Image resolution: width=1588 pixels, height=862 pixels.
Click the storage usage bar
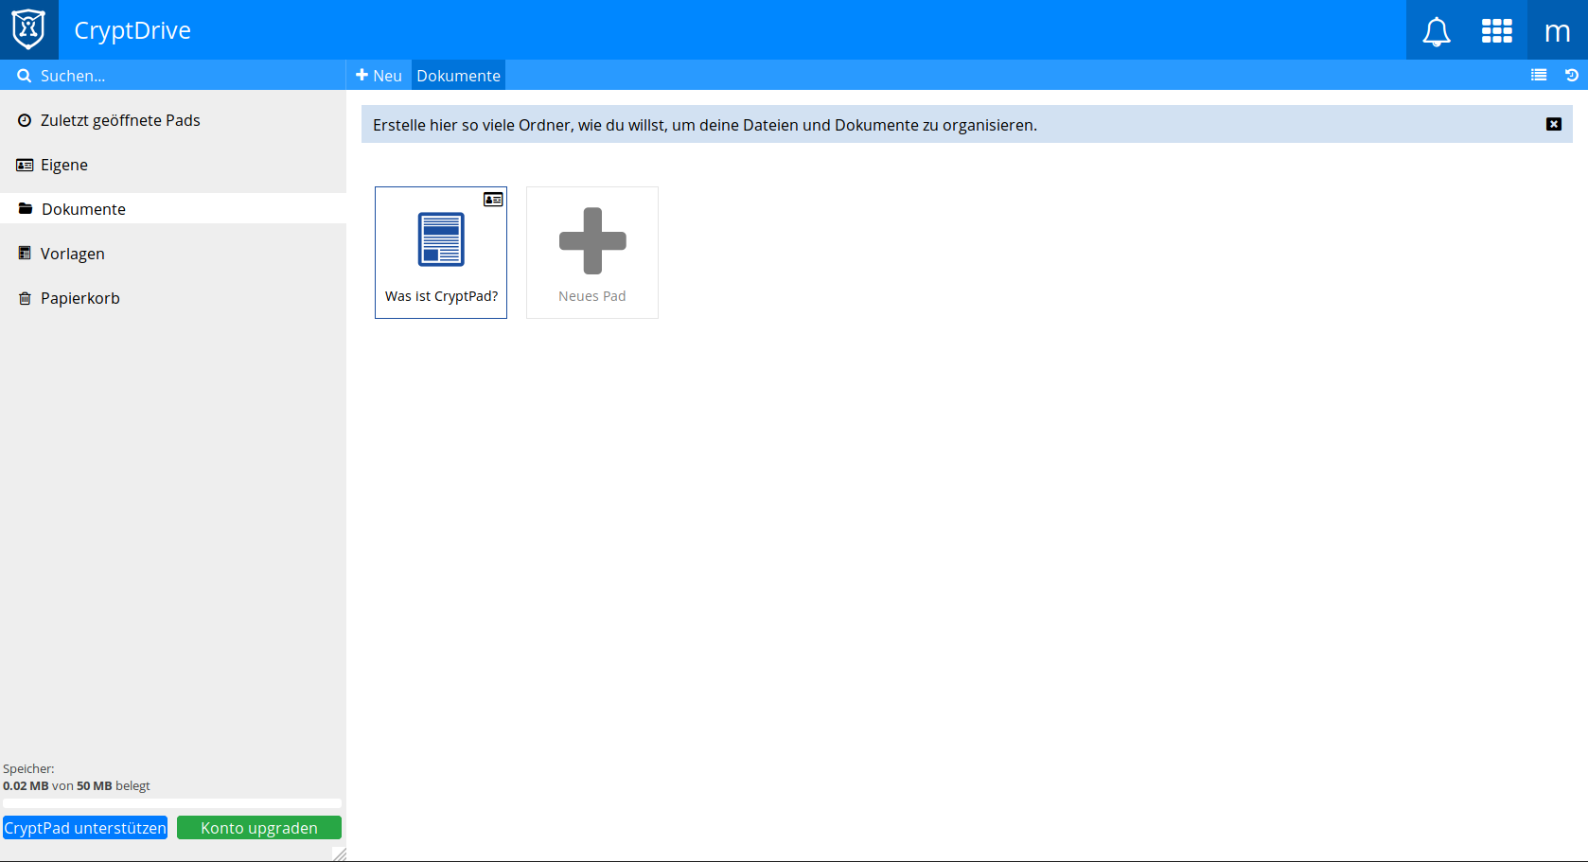[x=172, y=803]
